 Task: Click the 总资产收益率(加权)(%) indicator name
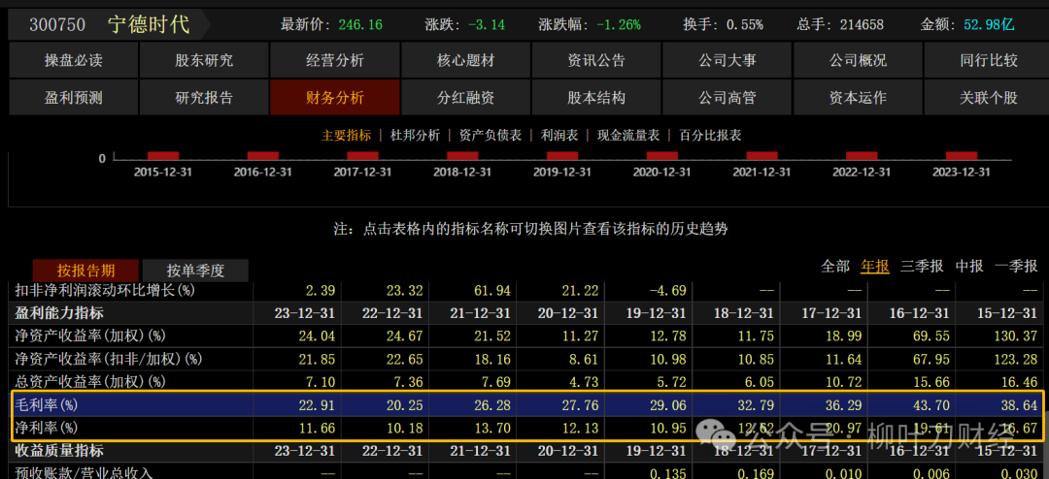pyautogui.click(x=90, y=381)
